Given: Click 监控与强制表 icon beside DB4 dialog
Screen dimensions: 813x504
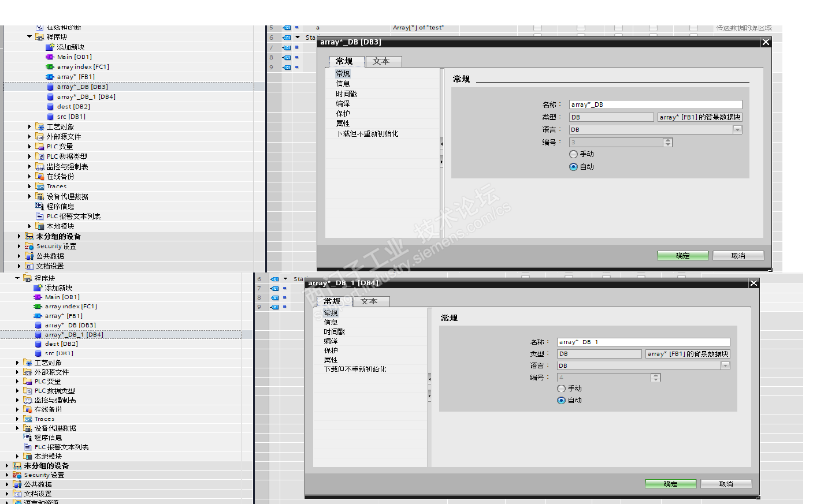Looking at the screenshot, I should 27,400.
